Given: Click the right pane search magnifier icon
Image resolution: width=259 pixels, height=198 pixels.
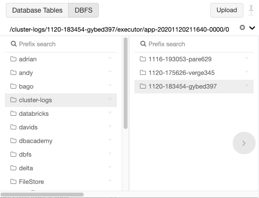Looking at the screenshot, I should (x=143, y=44).
